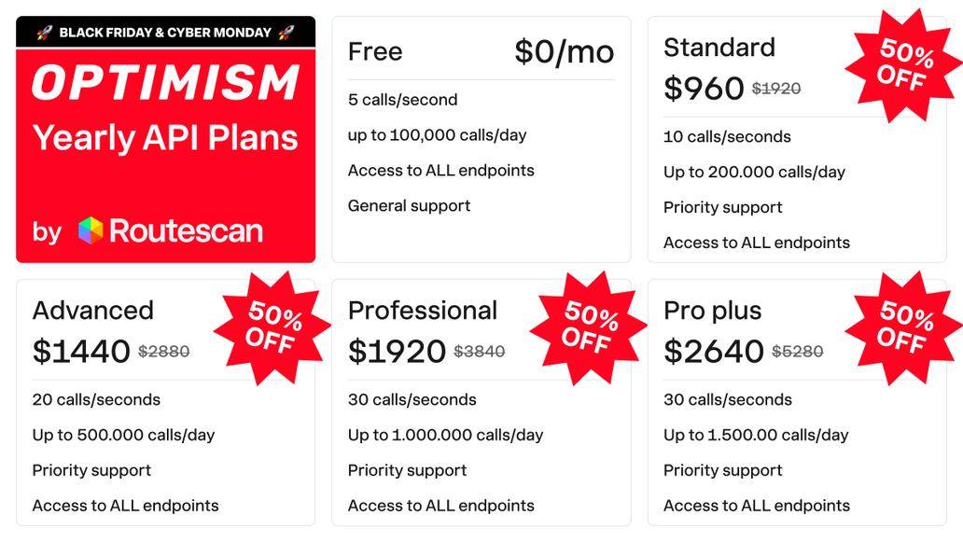The height and width of the screenshot is (542, 963).
Task: Click the Standard plan's 50% OFF badge
Action: point(902,65)
